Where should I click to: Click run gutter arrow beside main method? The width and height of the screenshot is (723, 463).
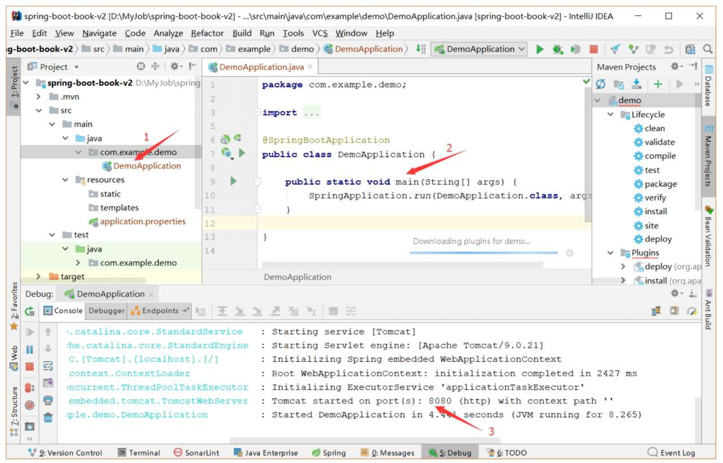[233, 181]
